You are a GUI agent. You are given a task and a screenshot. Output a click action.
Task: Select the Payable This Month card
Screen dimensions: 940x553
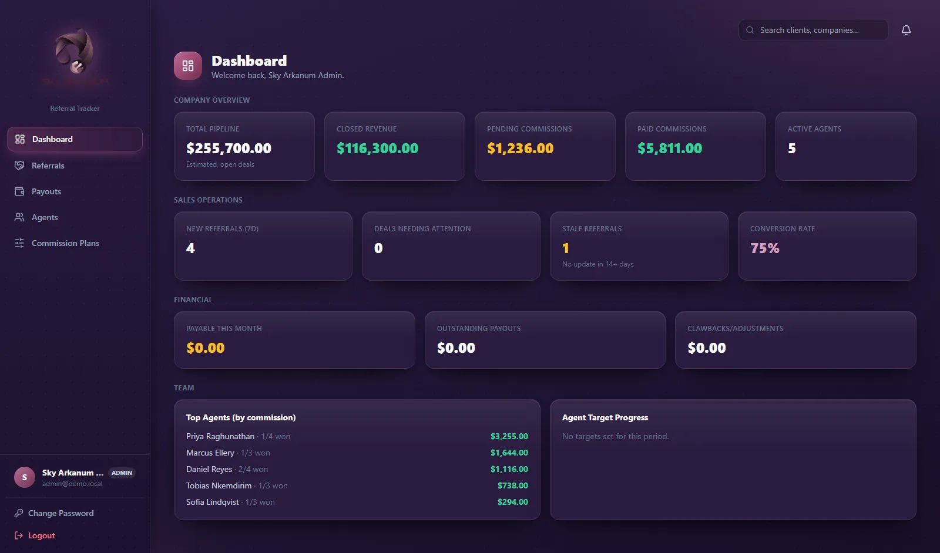pos(294,340)
